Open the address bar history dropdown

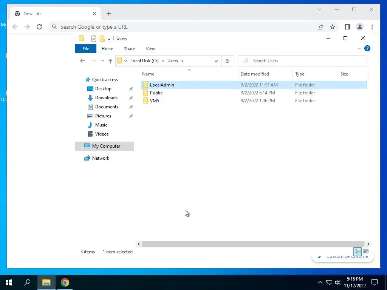pos(216,61)
